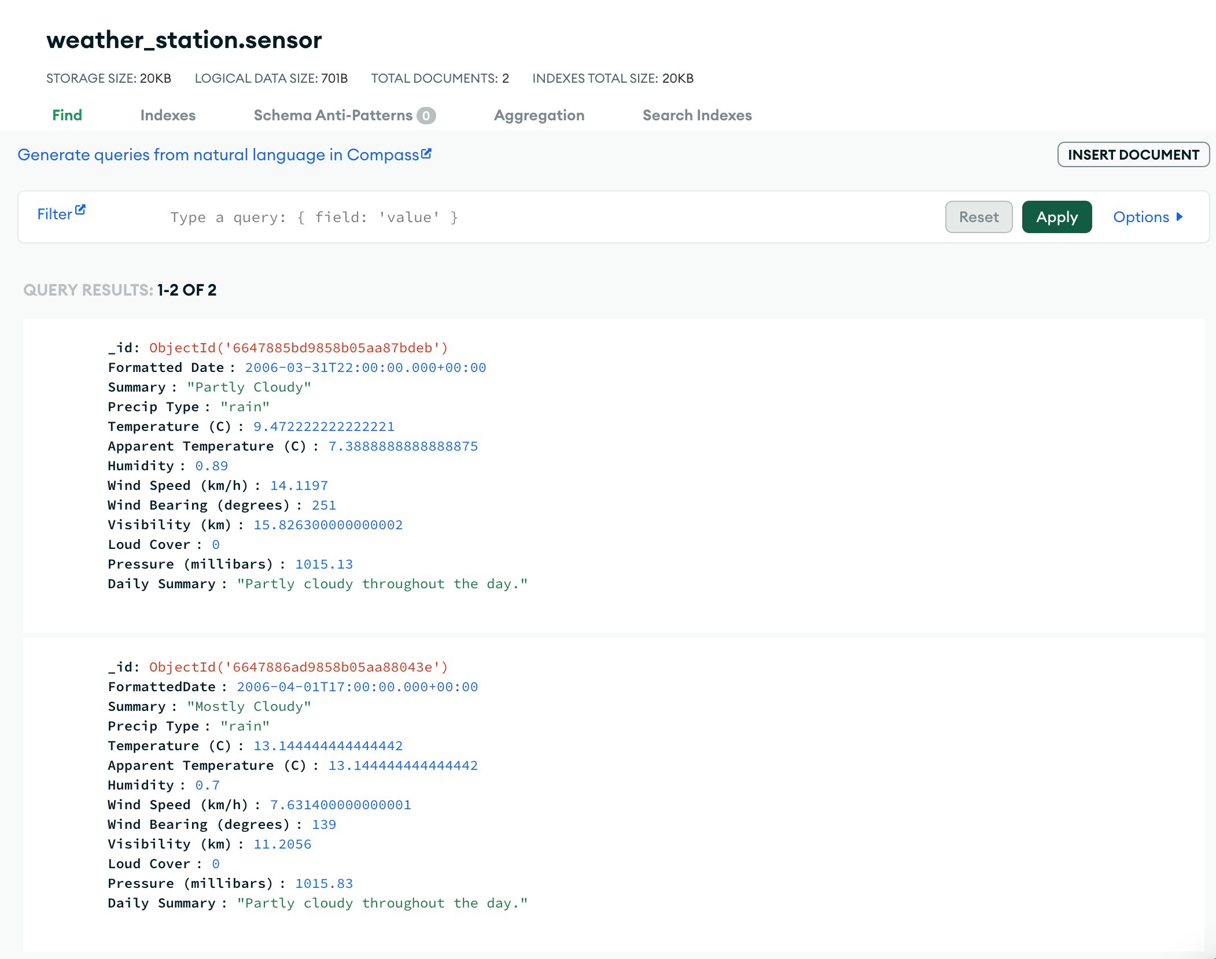Viewport: 1216px width, 959px height.
Task: Open the Search Indexes tab
Action: [697, 115]
